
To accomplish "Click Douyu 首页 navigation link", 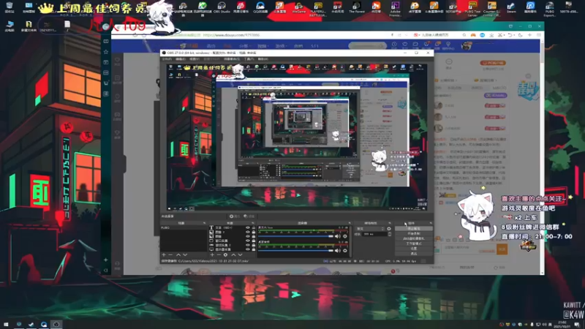I will pyautogui.click(x=211, y=46).
